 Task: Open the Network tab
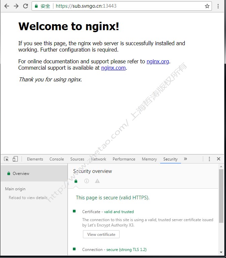click(x=98, y=159)
